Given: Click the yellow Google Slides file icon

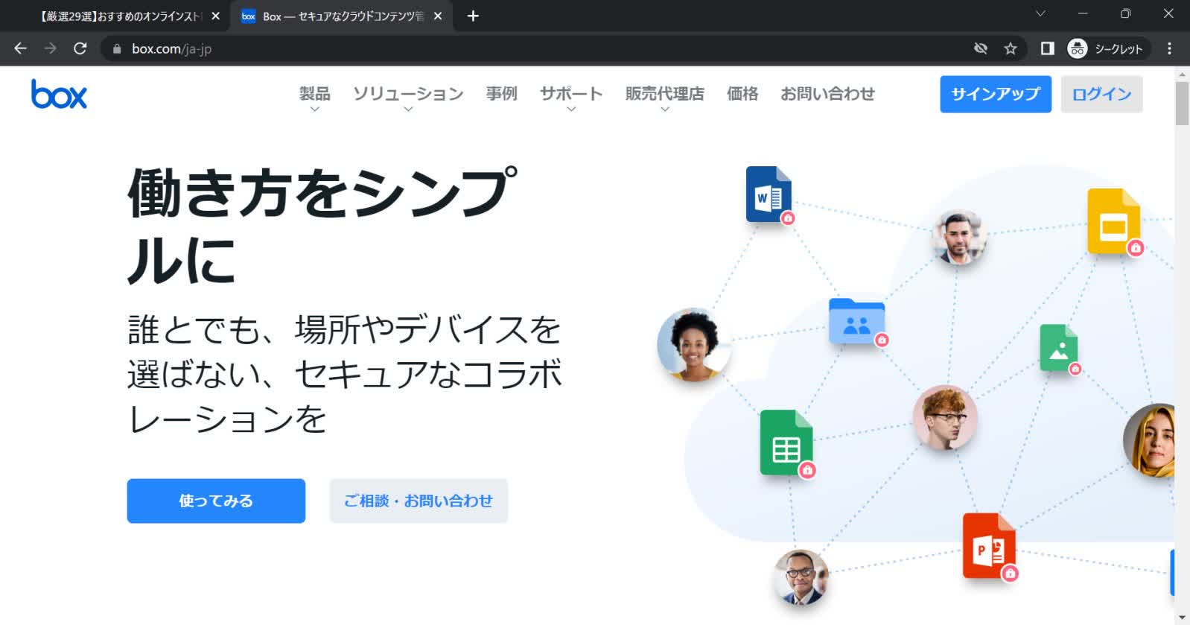Looking at the screenshot, I should pos(1114,222).
